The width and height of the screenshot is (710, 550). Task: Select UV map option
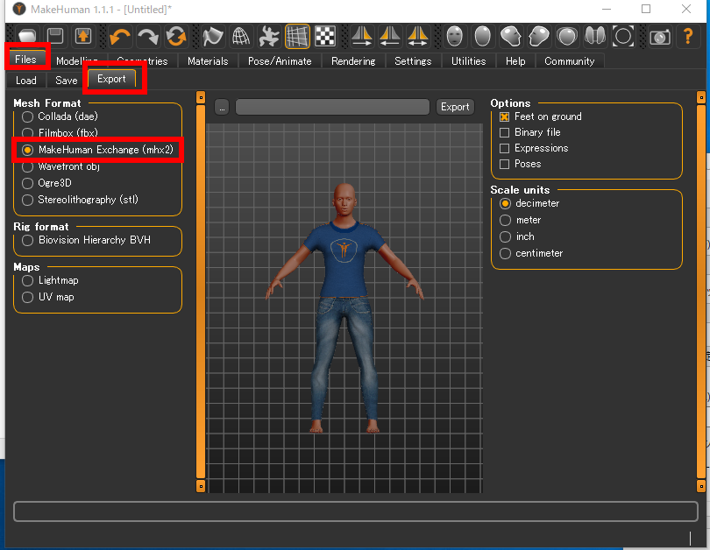pos(47,297)
